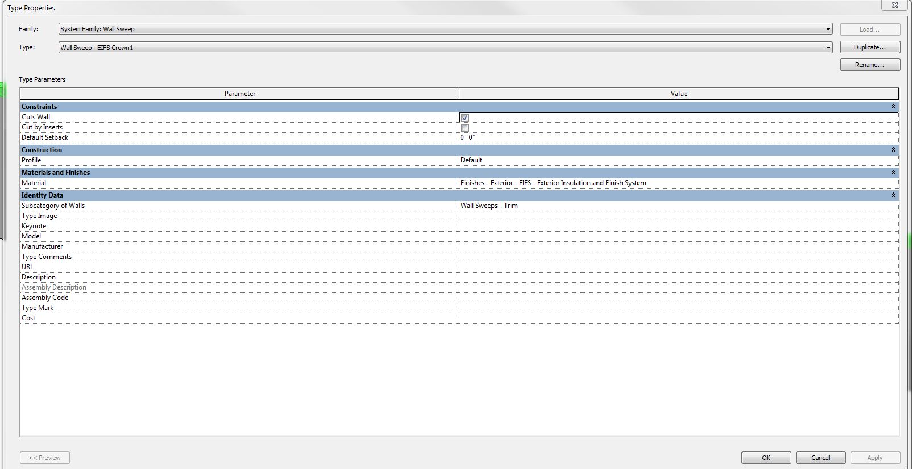
Task: Click the Type Image value cell
Action: [x=679, y=216]
